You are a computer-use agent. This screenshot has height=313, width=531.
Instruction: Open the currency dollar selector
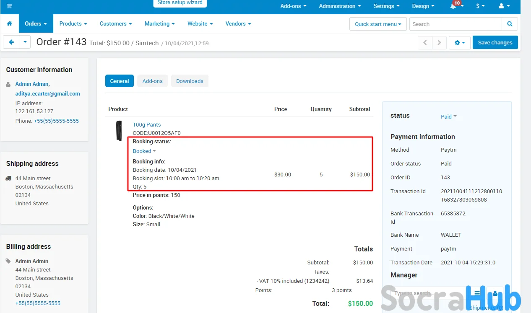tap(480, 6)
